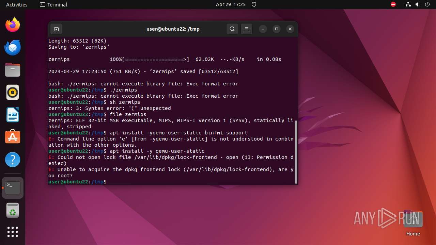Click the 'Saving to: 'zermips'' line

(79, 47)
